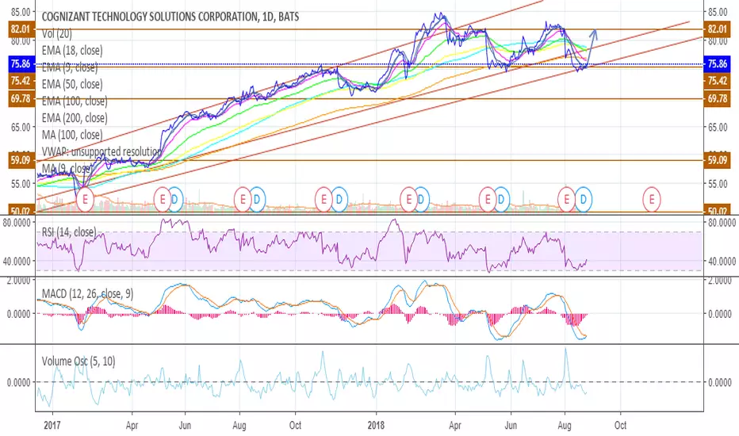Click the 59.09 level label on right axis
The image size is (739, 436).
717,160
